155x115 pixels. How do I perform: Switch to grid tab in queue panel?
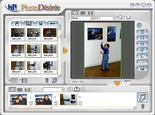20,90
